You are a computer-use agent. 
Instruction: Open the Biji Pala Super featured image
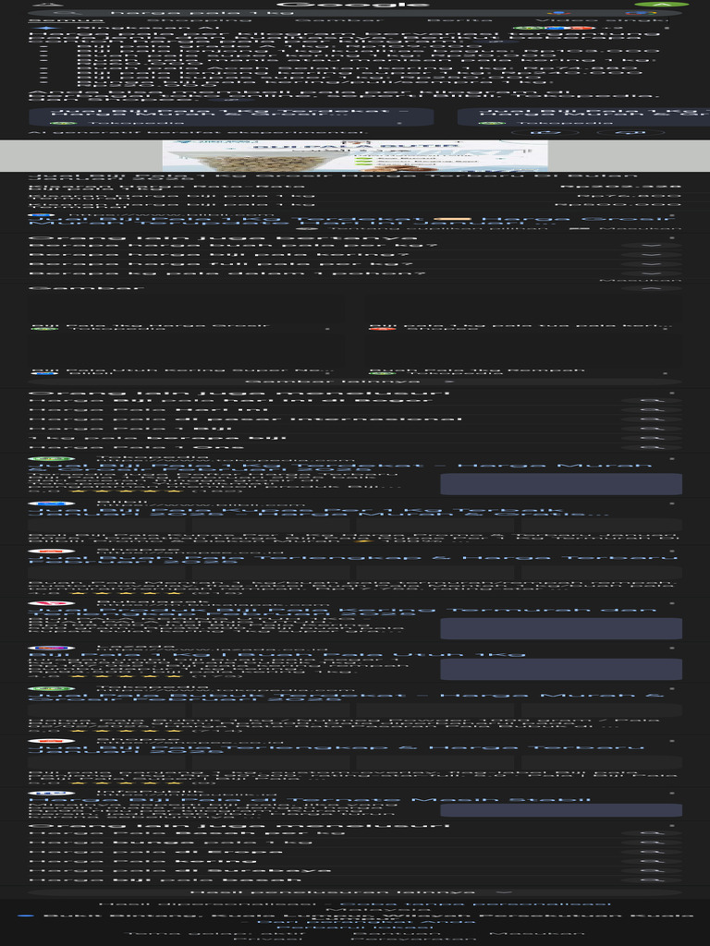[355, 156]
